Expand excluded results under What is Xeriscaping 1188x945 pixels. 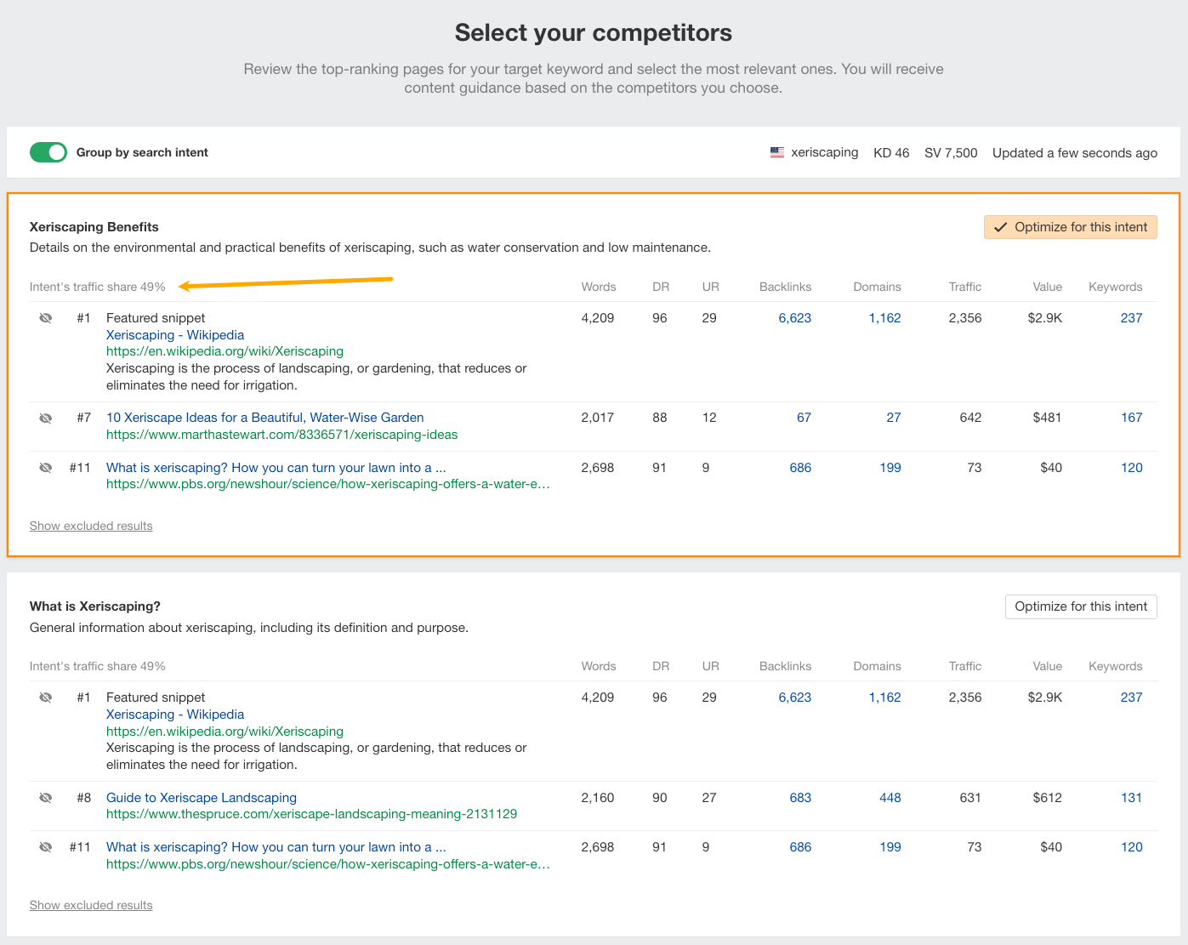[x=91, y=905]
